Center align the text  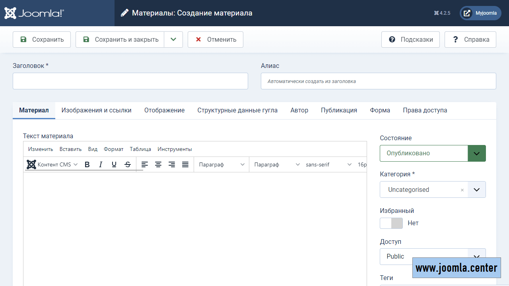pyautogui.click(x=158, y=164)
